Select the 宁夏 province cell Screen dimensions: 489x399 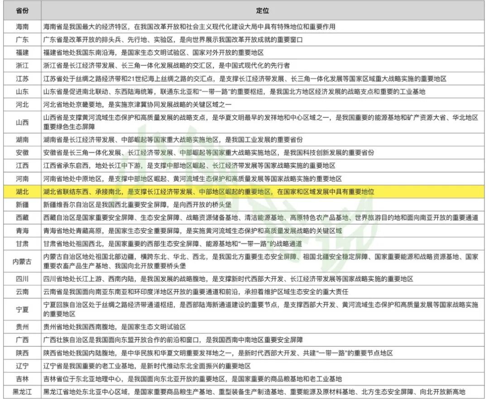(x=22, y=309)
